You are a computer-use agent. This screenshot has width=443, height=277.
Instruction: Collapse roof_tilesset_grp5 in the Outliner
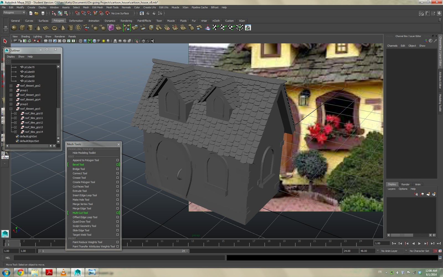coord(11,109)
